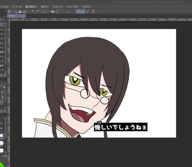Open sub tool detail wrench icon

point(5,111)
